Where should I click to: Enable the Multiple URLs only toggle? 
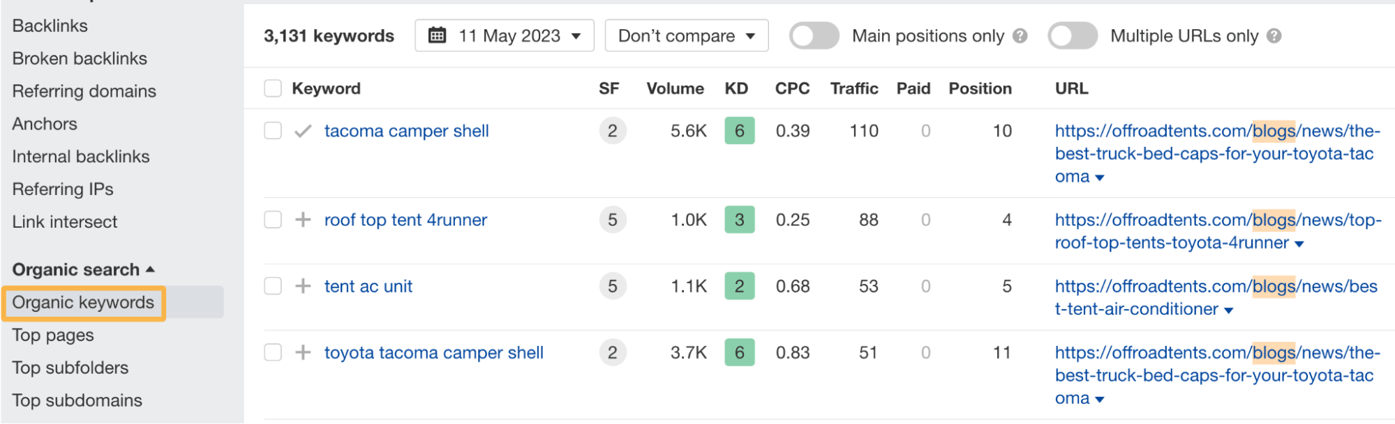pyautogui.click(x=1073, y=36)
